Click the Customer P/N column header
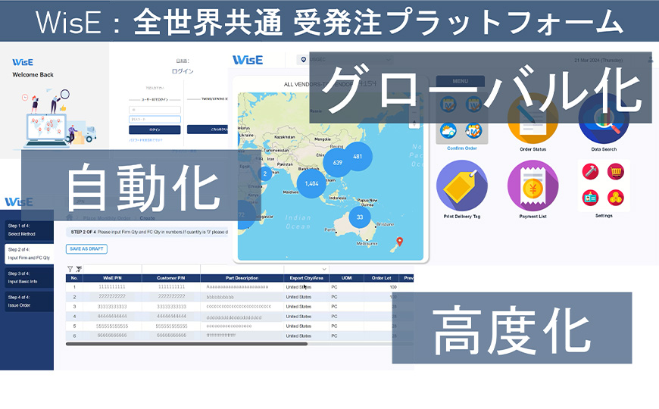The width and height of the screenshot is (659, 409). pos(171,278)
